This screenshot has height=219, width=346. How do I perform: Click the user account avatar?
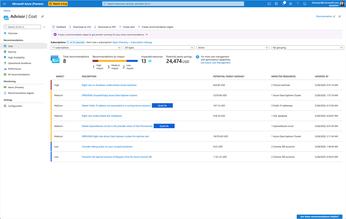343,4
